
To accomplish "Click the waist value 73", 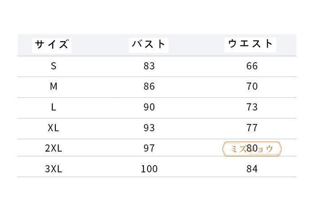I will pos(252,107).
